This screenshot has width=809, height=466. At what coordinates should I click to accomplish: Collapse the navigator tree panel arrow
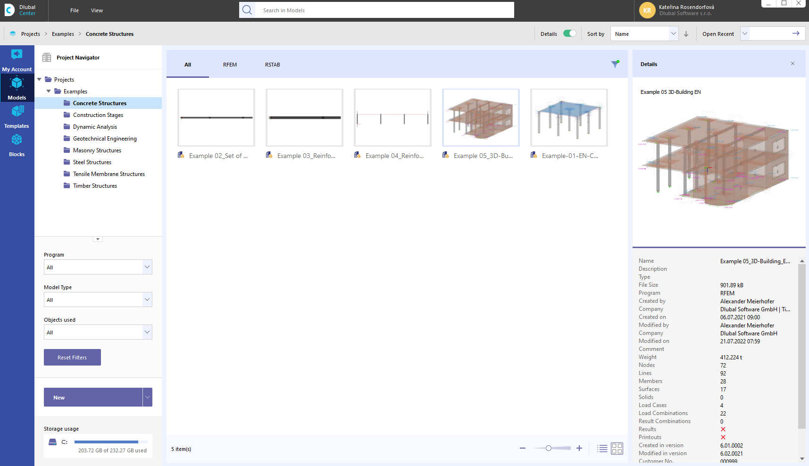point(98,239)
